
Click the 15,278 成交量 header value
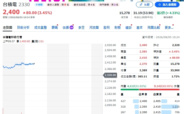coord(124,13)
